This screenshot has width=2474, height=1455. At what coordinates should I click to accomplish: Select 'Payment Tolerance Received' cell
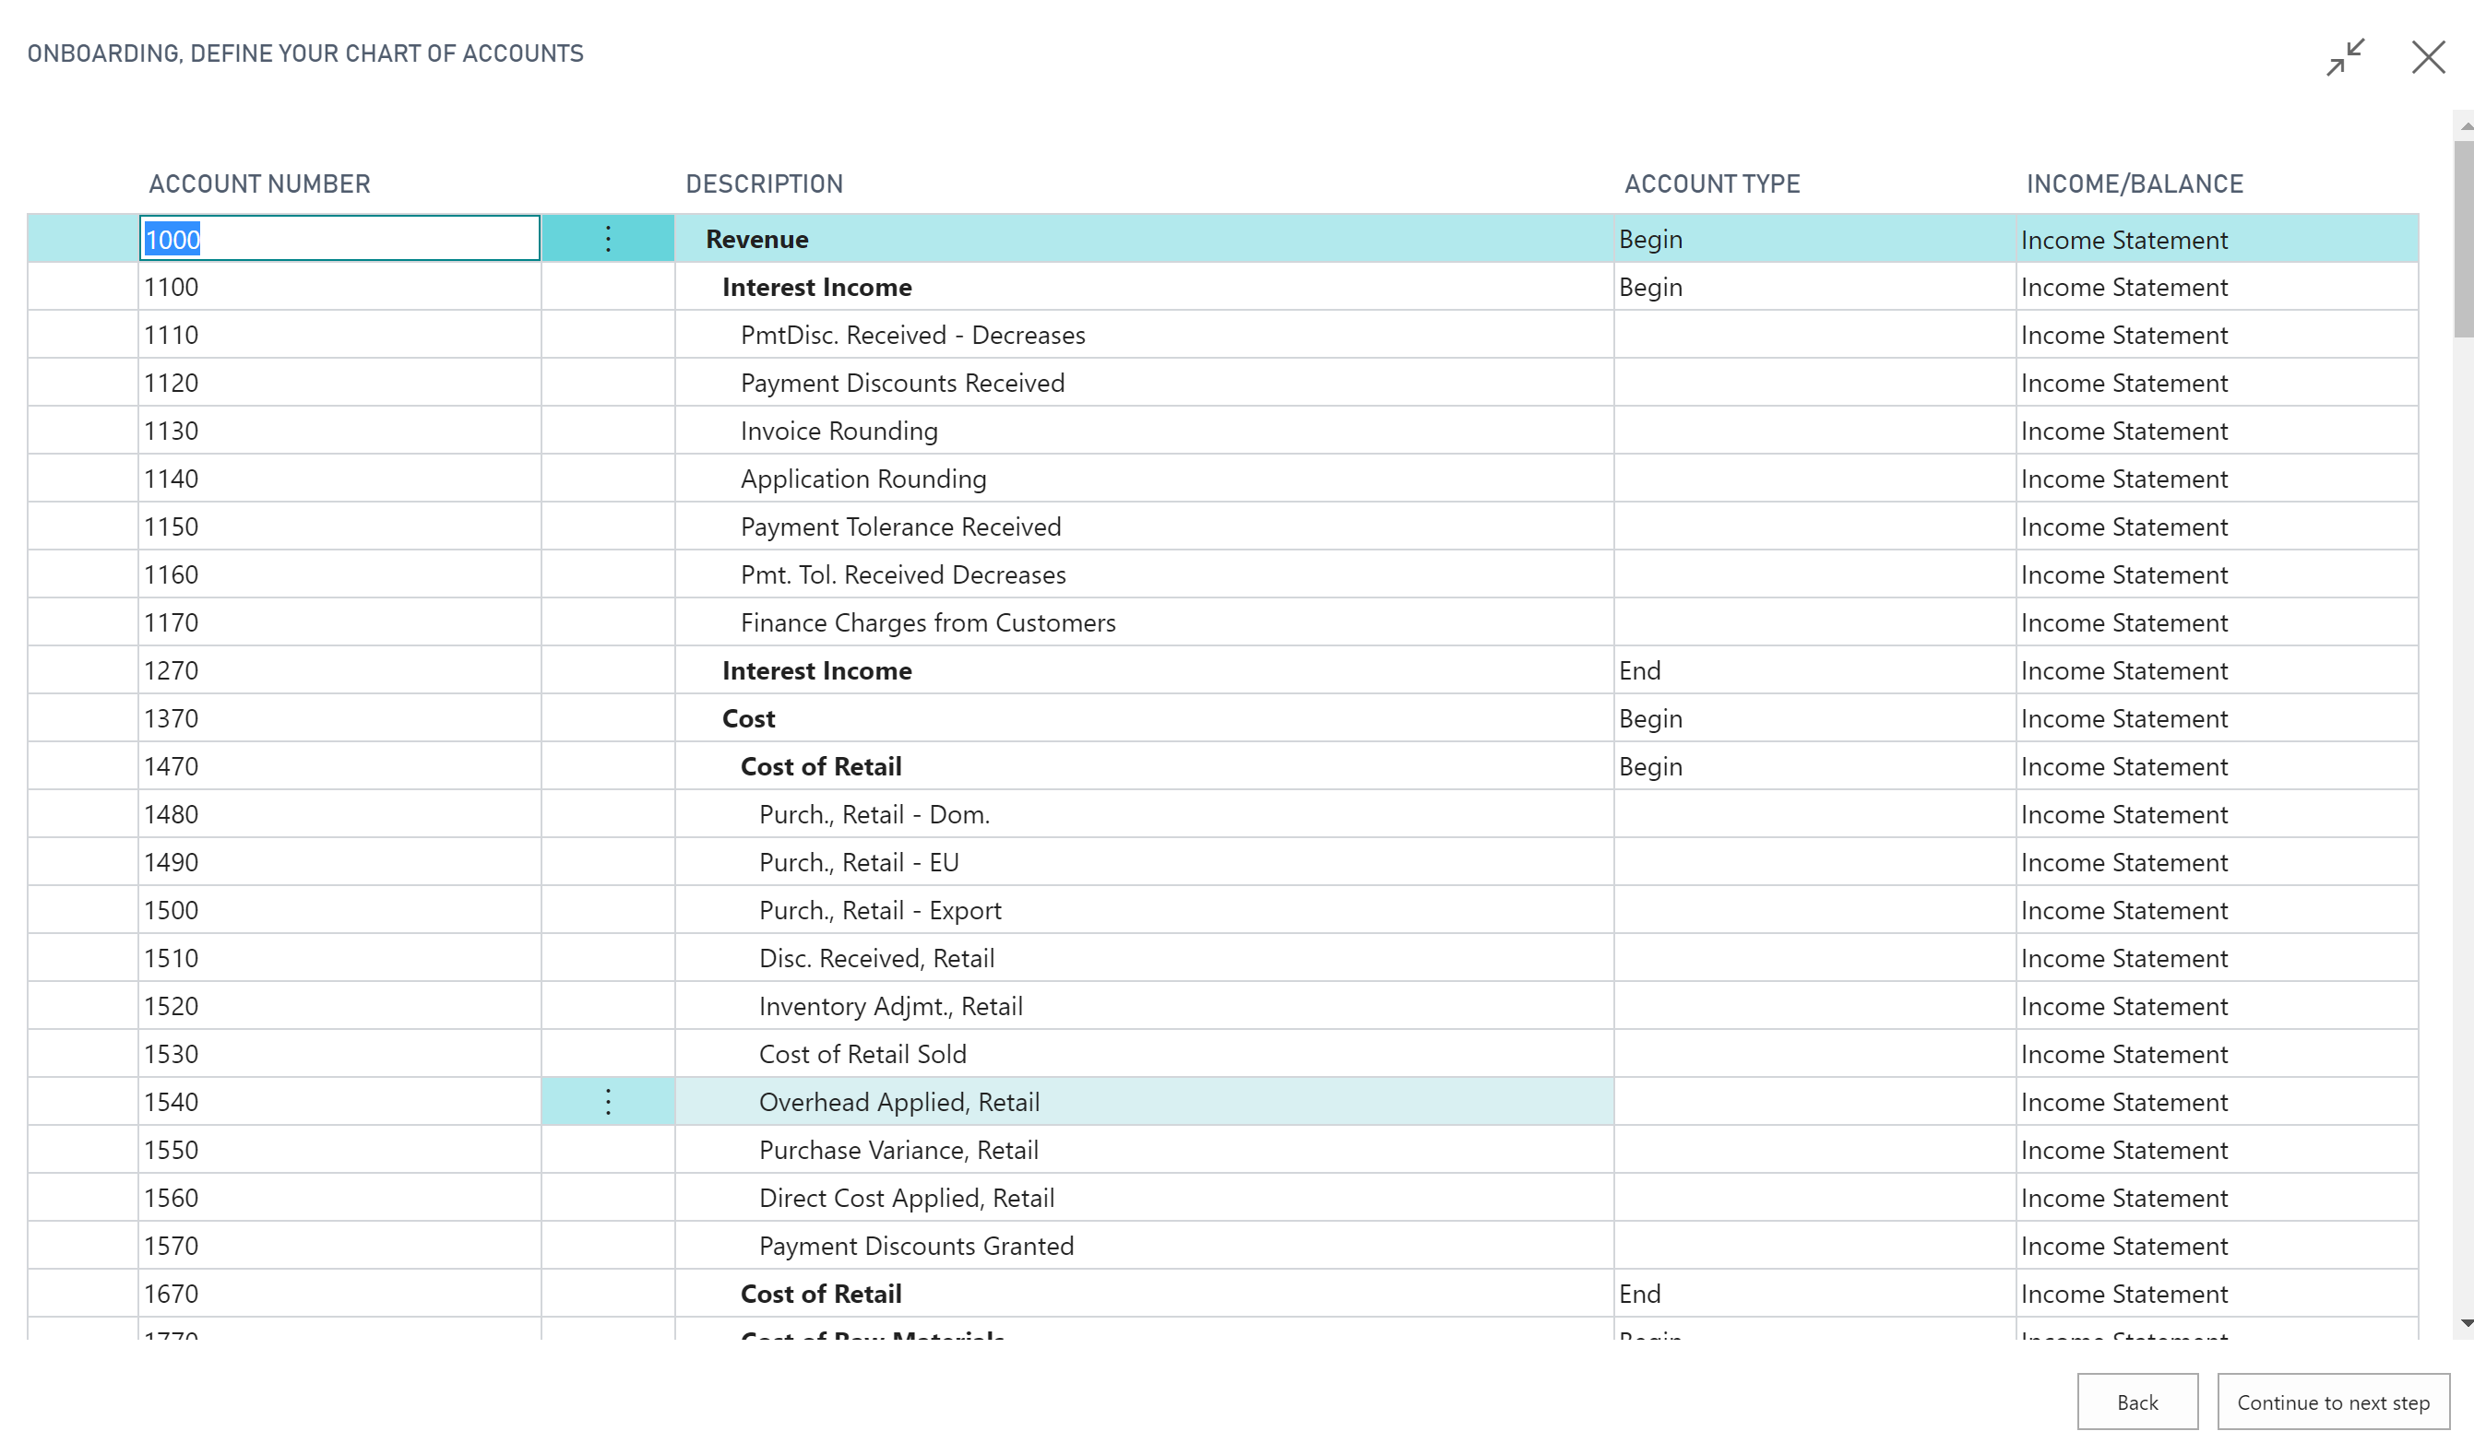pyautogui.click(x=1145, y=526)
